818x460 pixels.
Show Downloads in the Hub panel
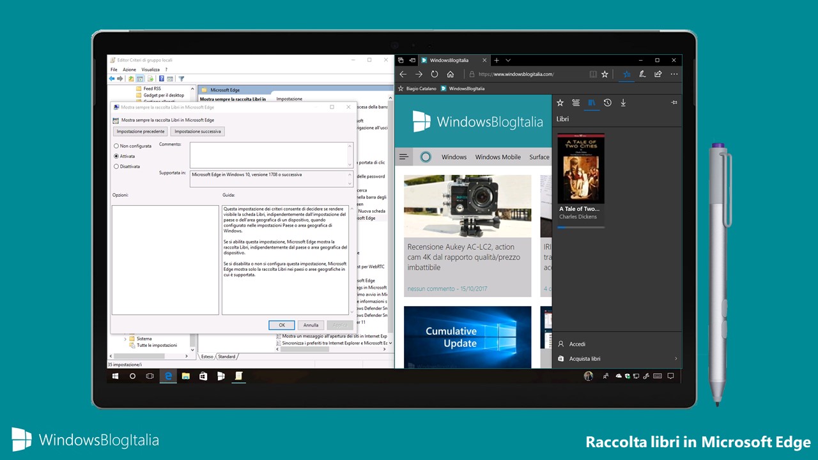(x=623, y=102)
